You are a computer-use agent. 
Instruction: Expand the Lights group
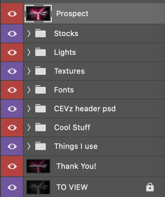pos(29,52)
